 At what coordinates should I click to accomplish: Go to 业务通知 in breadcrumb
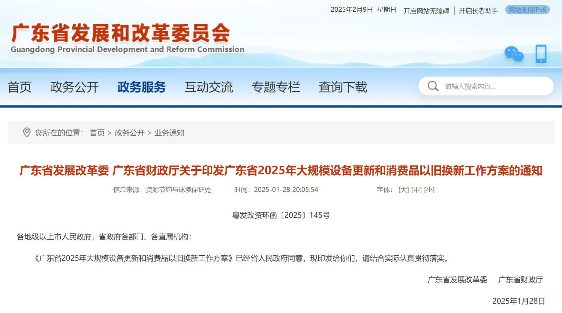pos(169,133)
